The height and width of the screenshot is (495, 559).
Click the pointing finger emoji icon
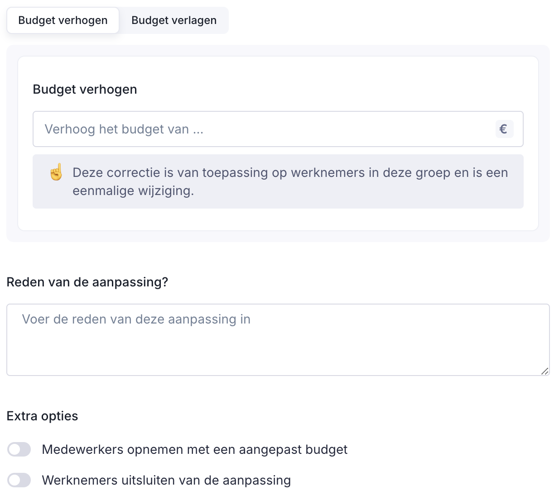pyautogui.click(x=56, y=173)
